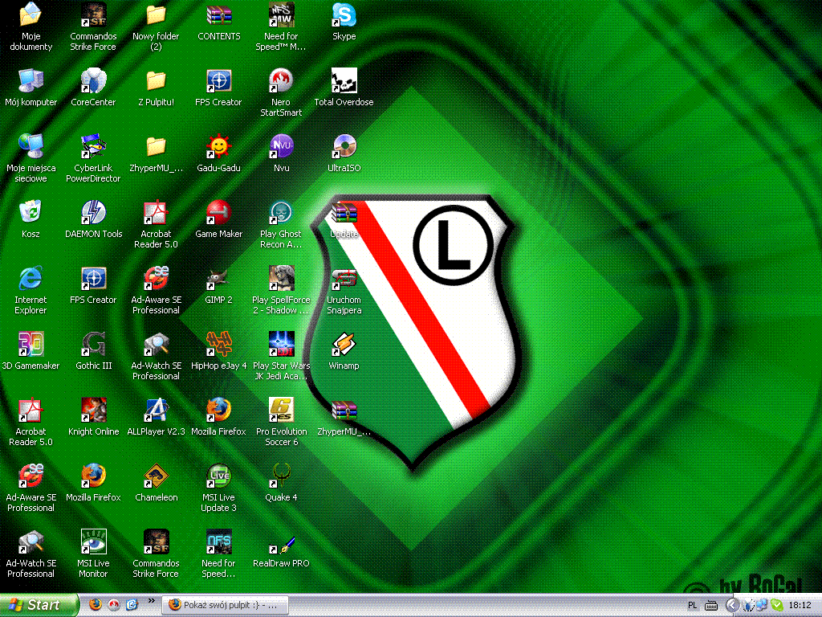Open the Gadu-Gadu messenger icon

point(218,148)
